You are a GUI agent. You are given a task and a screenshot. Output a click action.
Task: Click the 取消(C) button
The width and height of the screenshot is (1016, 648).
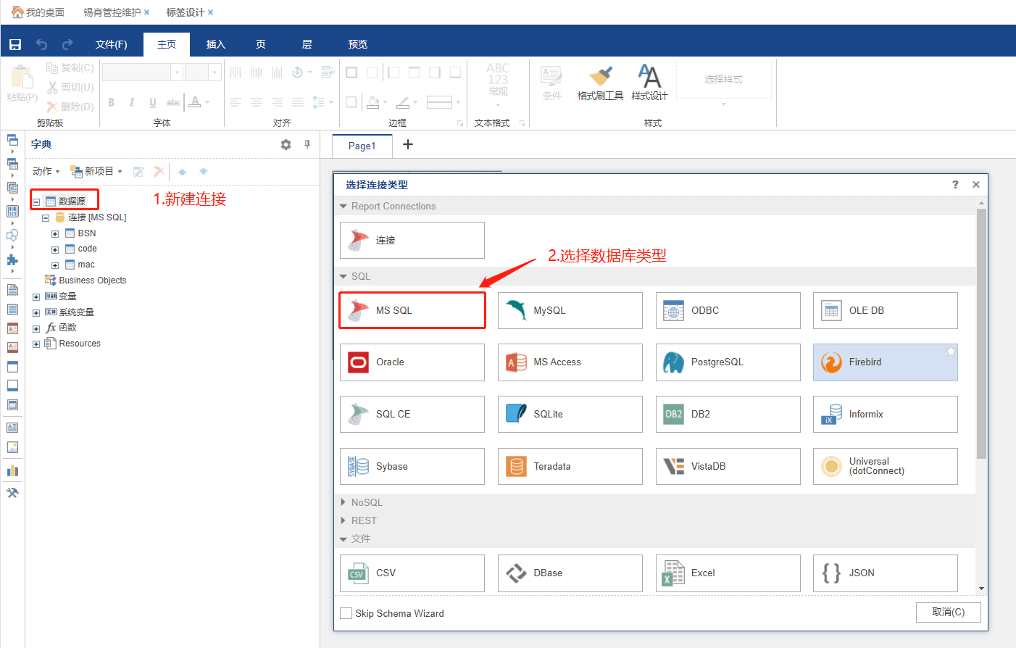tap(948, 612)
